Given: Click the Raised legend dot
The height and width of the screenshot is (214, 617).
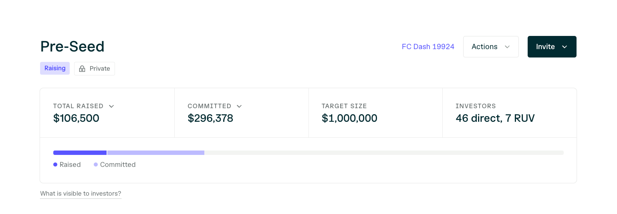Looking at the screenshot, I should tap(55, 164).
